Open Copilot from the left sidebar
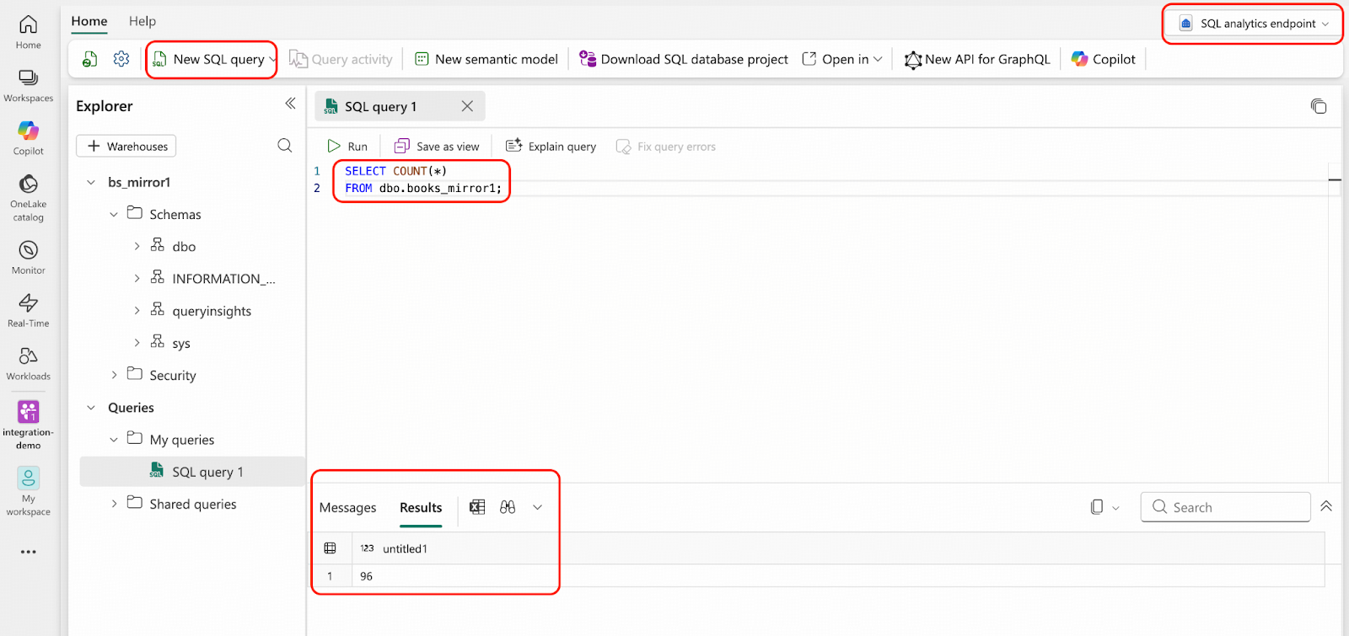This screenshot has width=1349, height=636. click(28, 137)
